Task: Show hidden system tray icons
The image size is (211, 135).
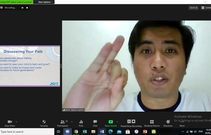Action: click(183, 132)
